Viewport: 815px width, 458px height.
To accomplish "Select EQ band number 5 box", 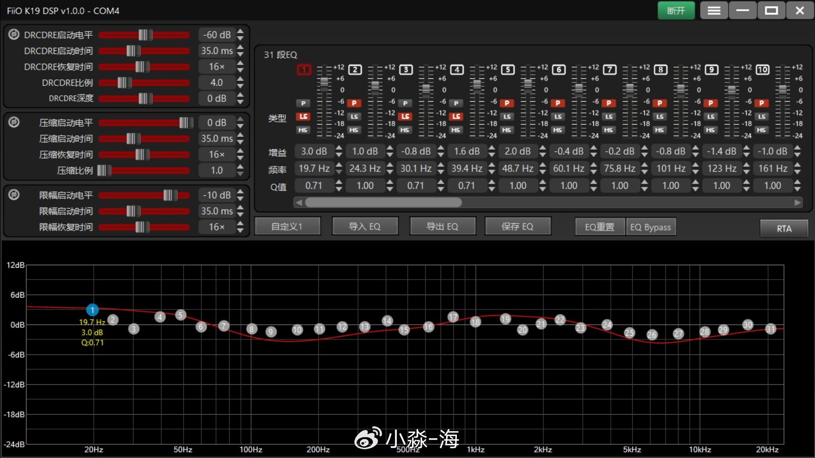I will (507, 70).
